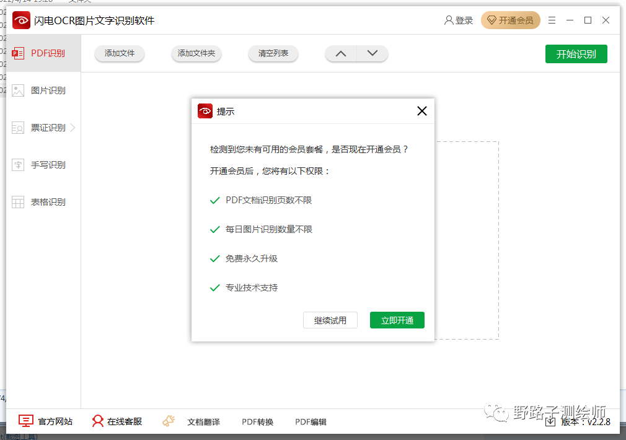Switch to 图片识别 in the sidebar

[x=43, y=90]
